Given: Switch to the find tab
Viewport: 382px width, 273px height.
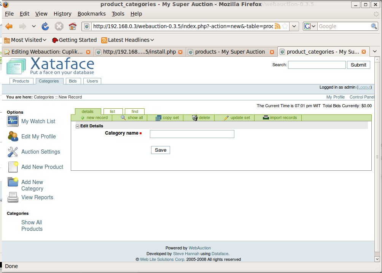Looking at the screenshot, I should click(x=135, y=111).
